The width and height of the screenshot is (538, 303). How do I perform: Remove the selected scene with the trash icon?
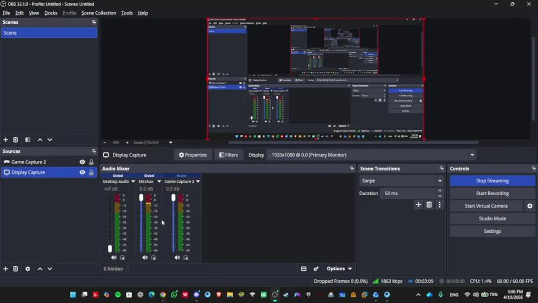coord(16,140)
